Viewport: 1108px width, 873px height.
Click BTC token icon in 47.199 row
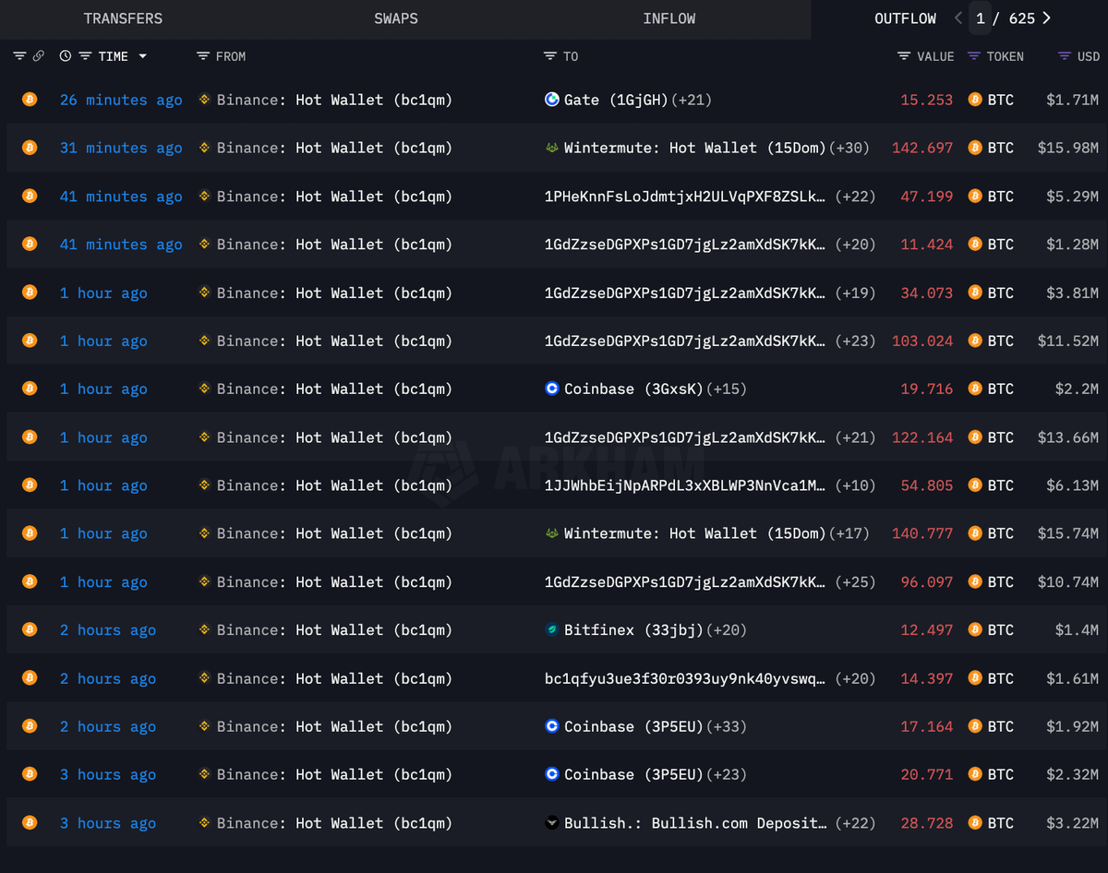(975, 197)
